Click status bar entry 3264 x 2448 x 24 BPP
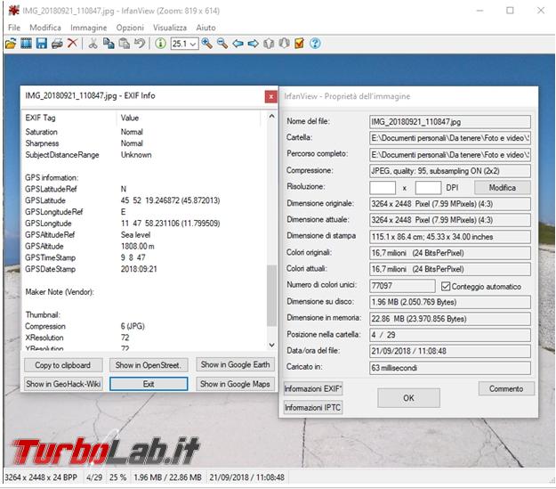 tap(41, 477)
